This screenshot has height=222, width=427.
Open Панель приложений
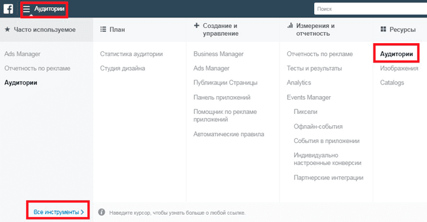[222, 97]
